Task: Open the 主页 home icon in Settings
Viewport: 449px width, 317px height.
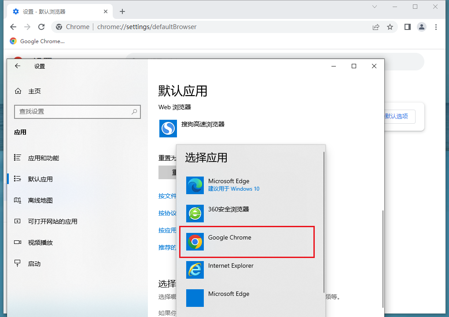Action: click(18, 91)
